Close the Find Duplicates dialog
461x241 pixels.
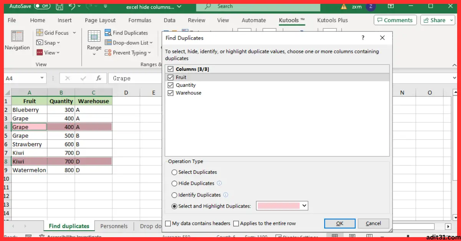click(382, 38)
